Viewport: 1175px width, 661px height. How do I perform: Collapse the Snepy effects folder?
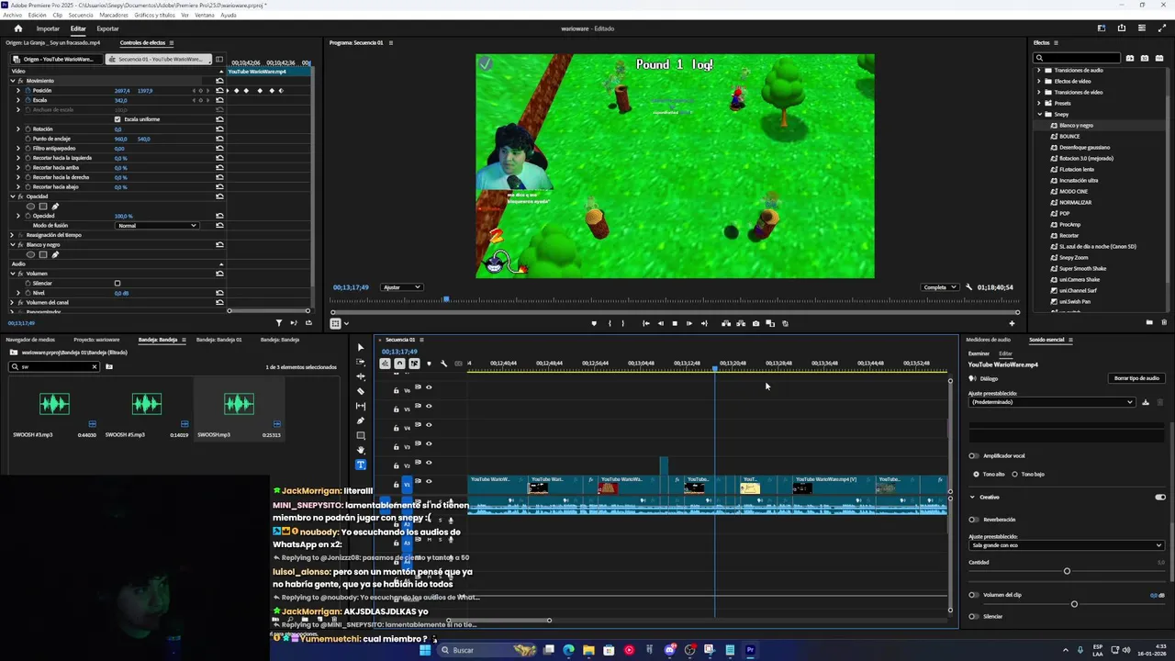pyautogui.click(x=1039, y=114)
